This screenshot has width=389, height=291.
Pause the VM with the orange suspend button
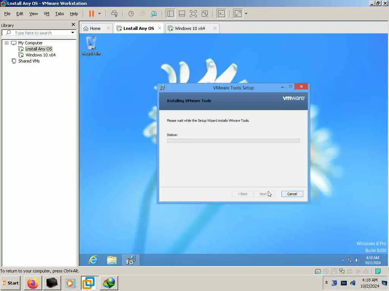pos(92,14)
